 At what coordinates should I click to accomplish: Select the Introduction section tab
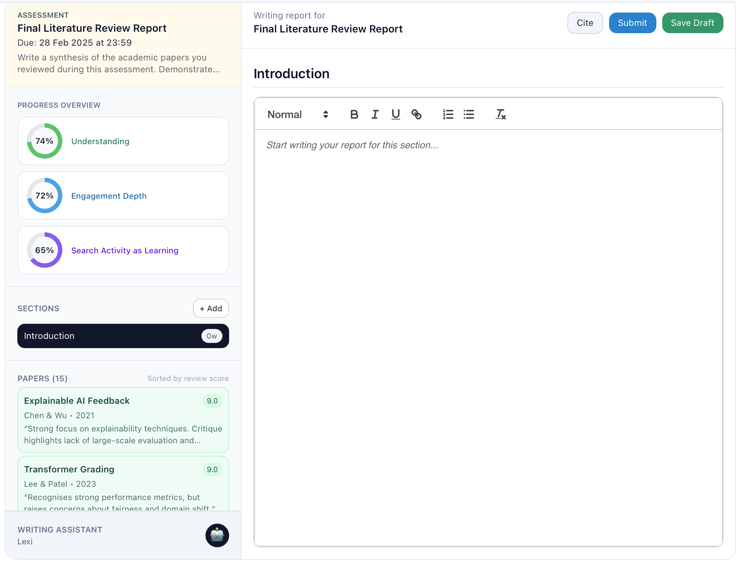tap(123, 336)
